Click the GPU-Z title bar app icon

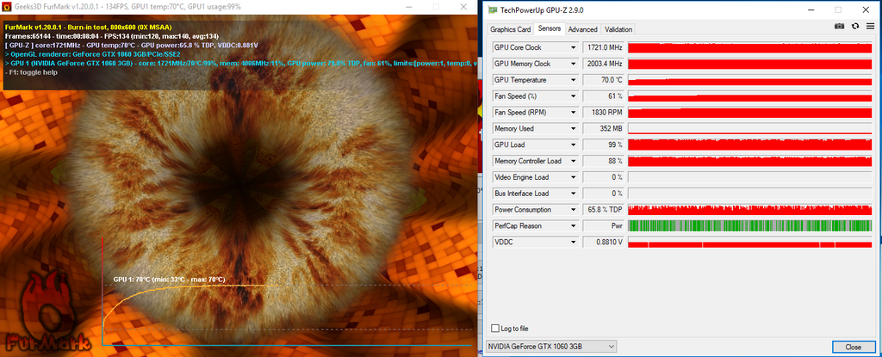tap(492, 9)
